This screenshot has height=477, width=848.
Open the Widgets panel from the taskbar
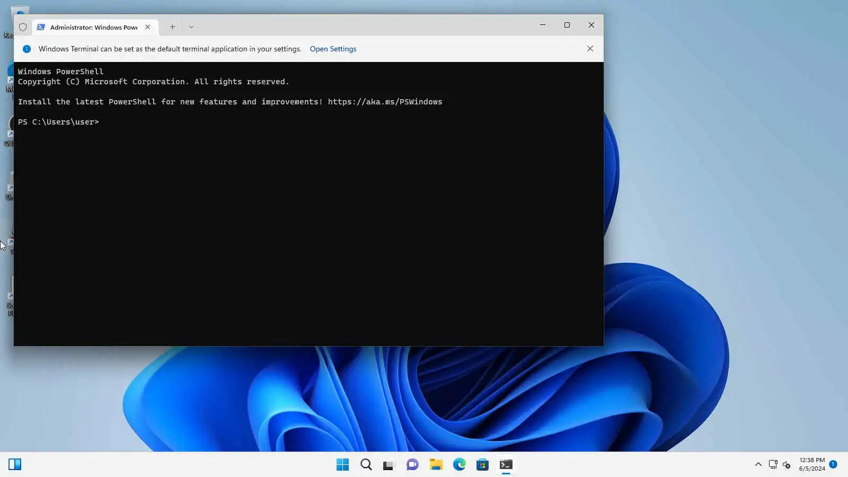pyautogui.click(x=15, y=465)
